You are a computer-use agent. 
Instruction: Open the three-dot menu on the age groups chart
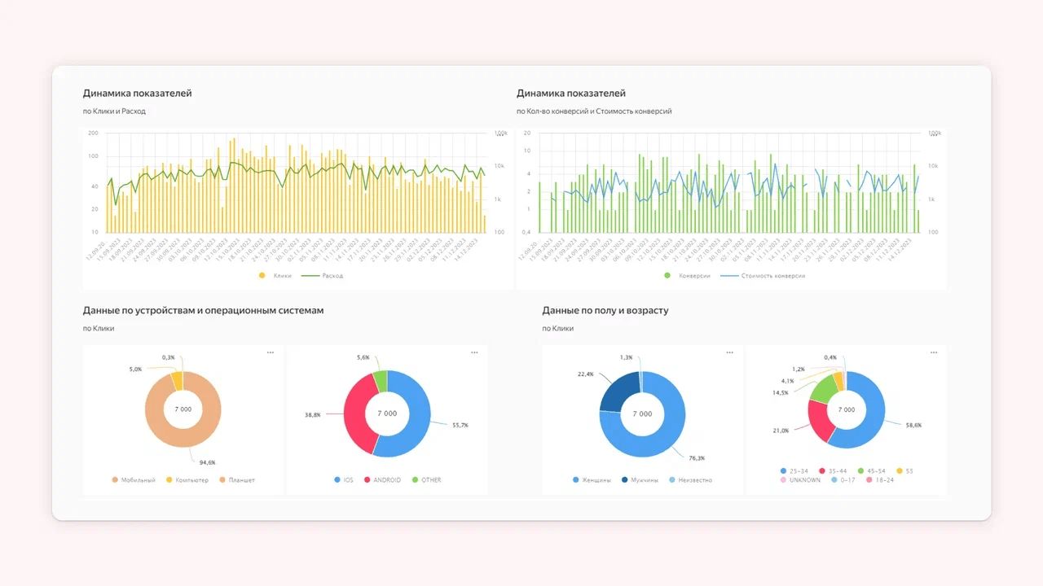tap(934, 352)
